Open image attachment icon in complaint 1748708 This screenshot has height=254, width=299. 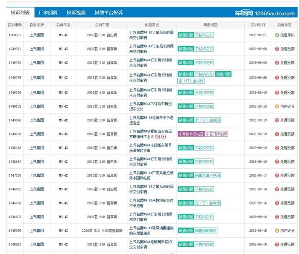(x=158, y=137)
